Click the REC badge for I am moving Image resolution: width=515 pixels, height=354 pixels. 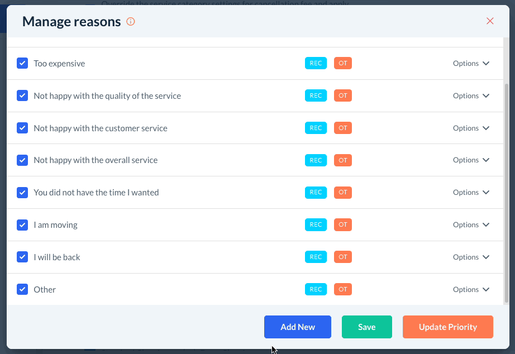316,224
